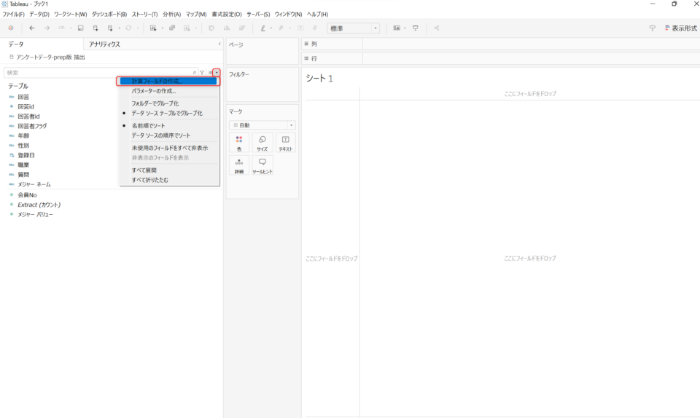
Task: Click the Tooltip (ツールヒント) marks button
Action: 262,165
